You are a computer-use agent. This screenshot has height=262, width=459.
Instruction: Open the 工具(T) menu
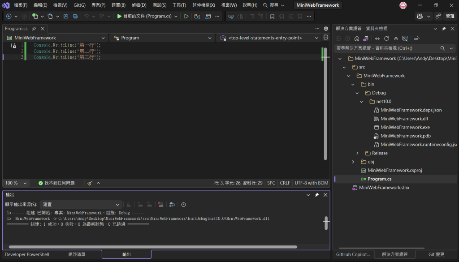[179, 5]
